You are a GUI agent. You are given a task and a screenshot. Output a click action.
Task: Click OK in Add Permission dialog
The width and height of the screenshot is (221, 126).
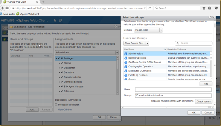click(99, 117)
